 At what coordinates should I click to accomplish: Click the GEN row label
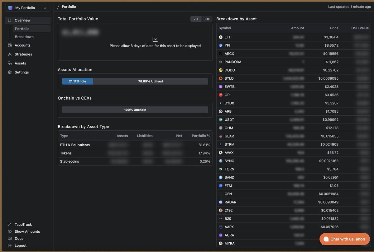pos(228,194)
